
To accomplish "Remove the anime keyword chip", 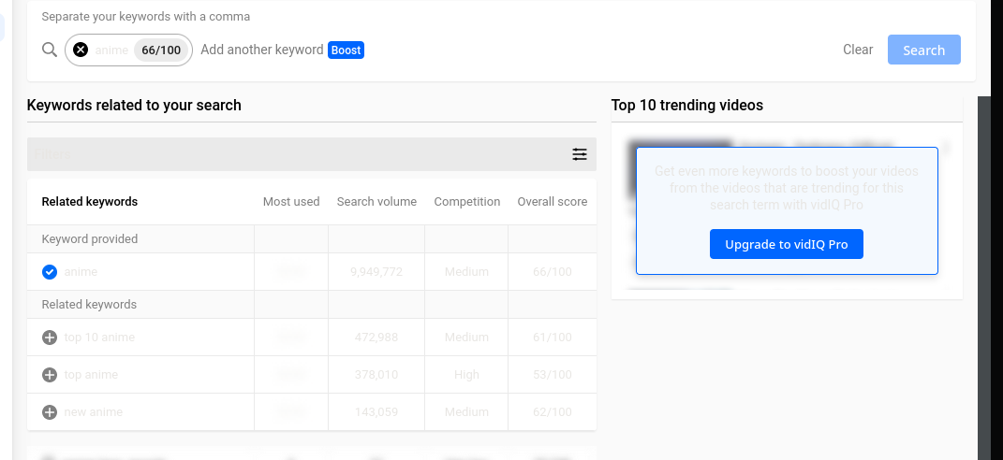I will pos(81,50).
